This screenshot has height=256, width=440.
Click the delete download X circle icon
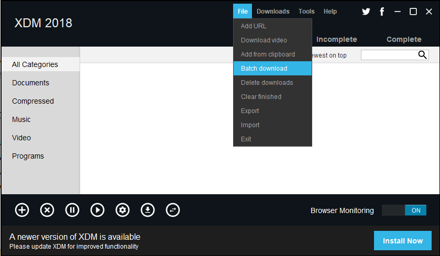coord(47,210)
